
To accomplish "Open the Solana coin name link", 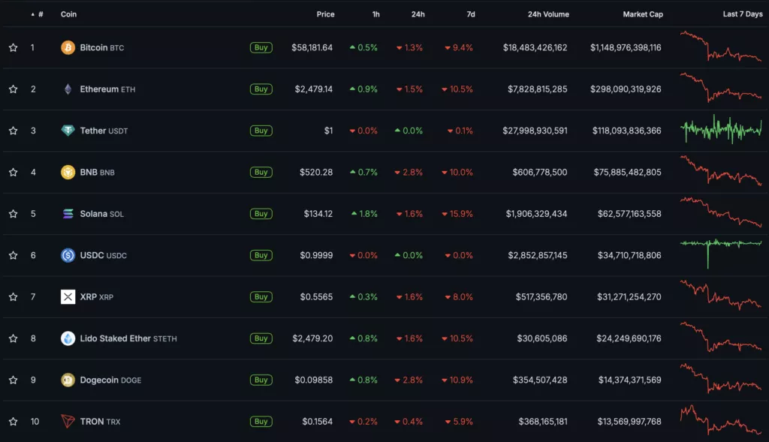I will pyautogui.click(x=94, y=214).
